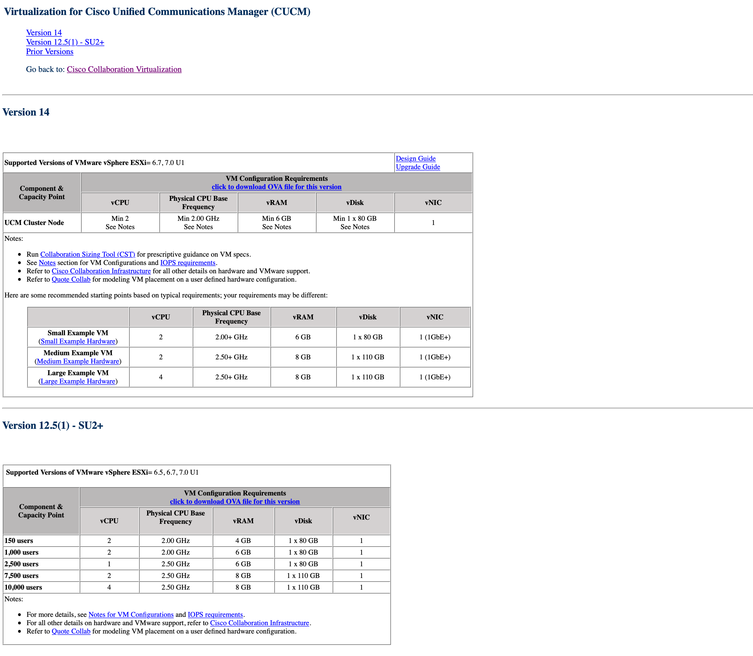Download the OVA file for Version 12.5(1)
The image size is (753, 656).
click(x=235, y=502)
